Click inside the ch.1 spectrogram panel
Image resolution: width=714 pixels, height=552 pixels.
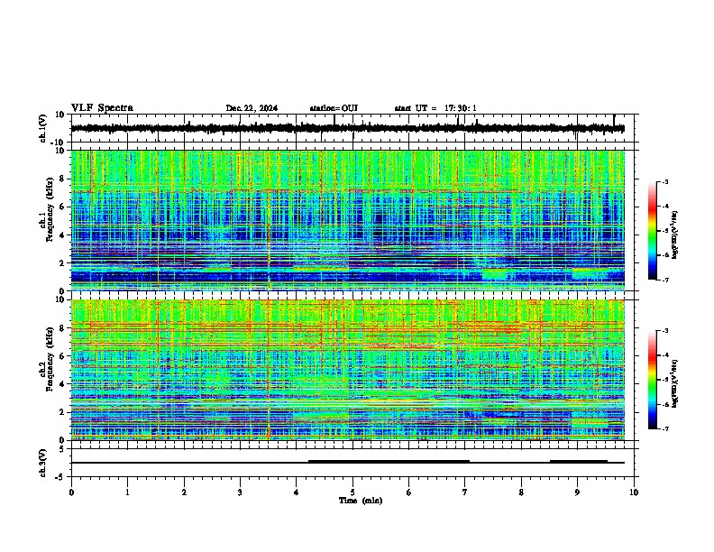pyautogui.click(x=347, y=220)
